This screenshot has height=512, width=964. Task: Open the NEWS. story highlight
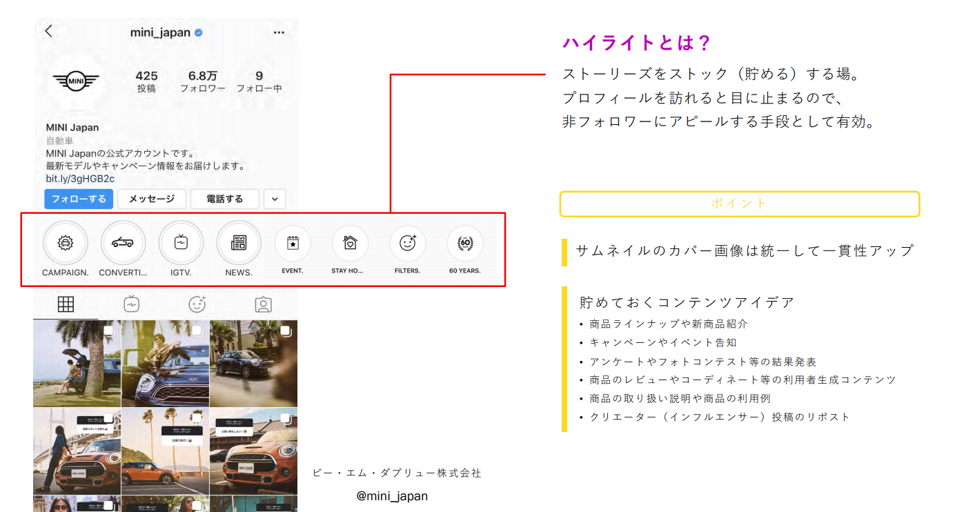pyautogui.click(x=239, y=244)
